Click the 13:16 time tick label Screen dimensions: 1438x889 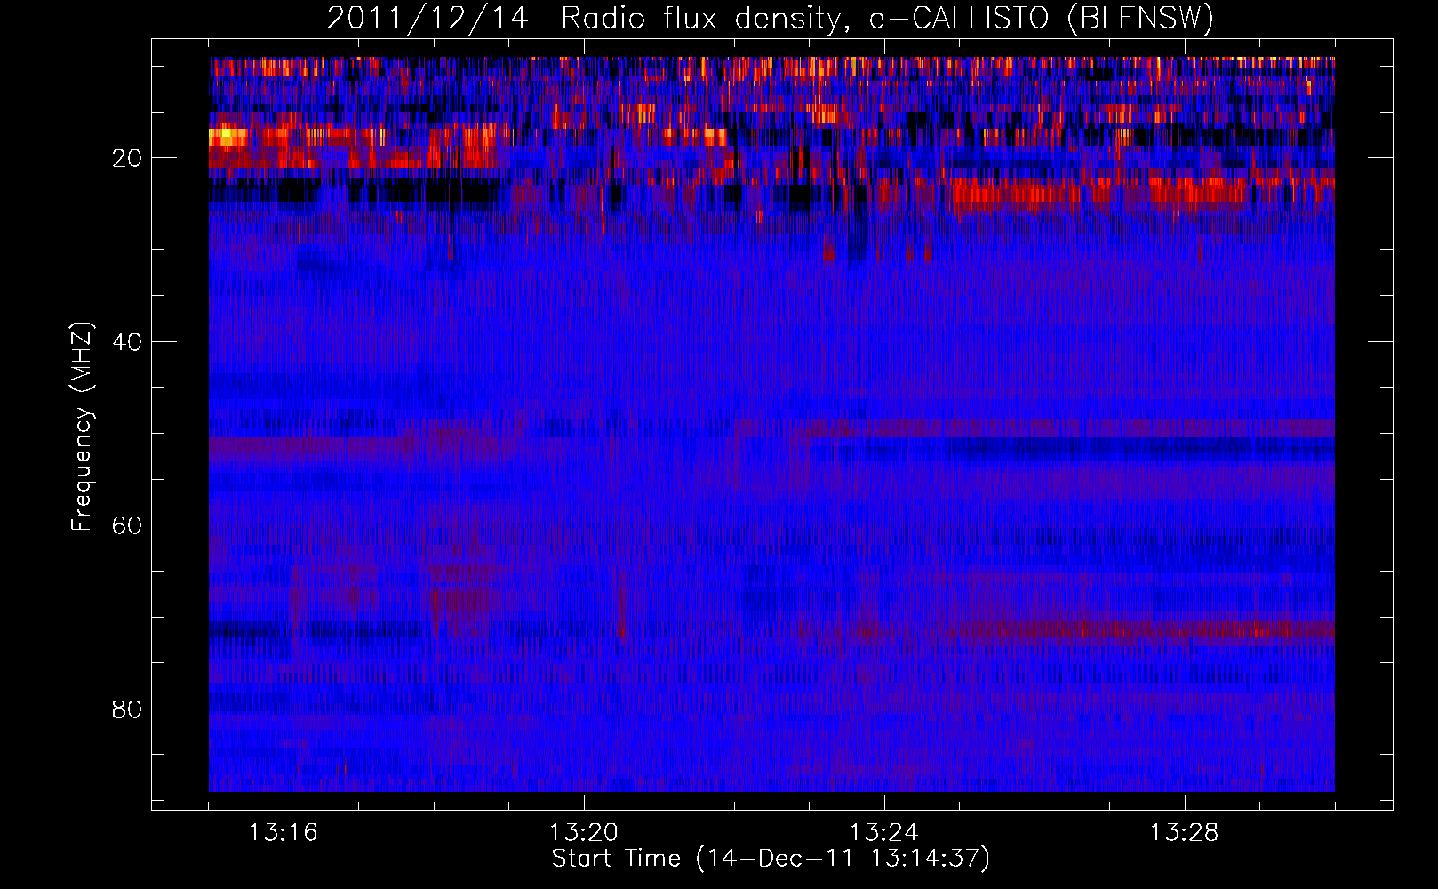(284, 833)
